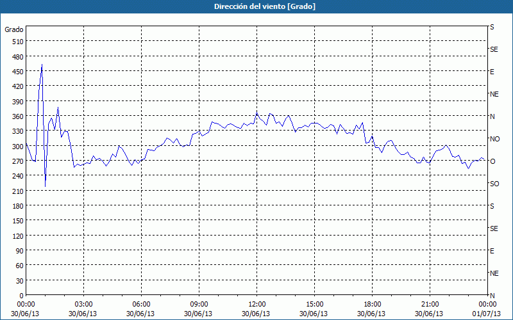Image resolution: width=513 pixels, height=320 pixels.
Task: Click the '180' degree axis label
Action: 19,206
